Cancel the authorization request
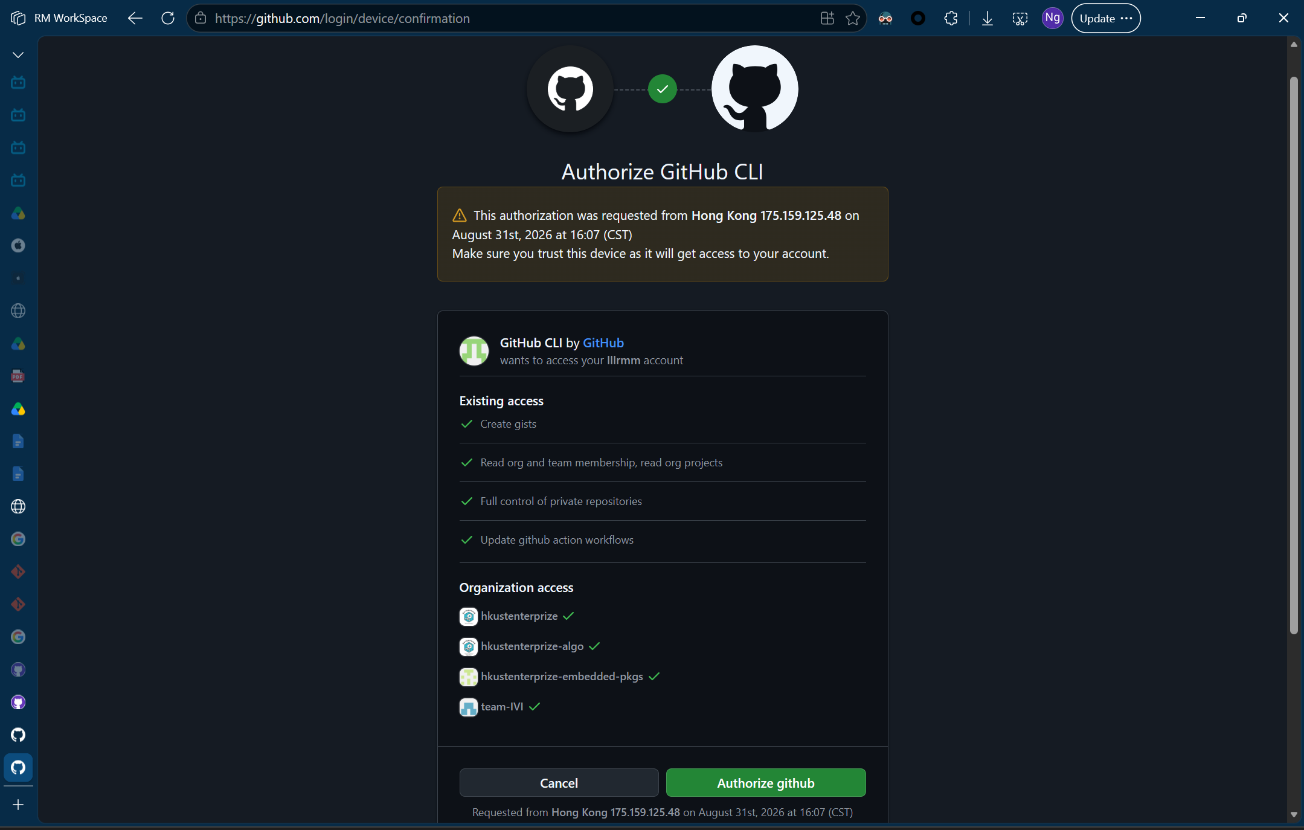 coord(559,783)
